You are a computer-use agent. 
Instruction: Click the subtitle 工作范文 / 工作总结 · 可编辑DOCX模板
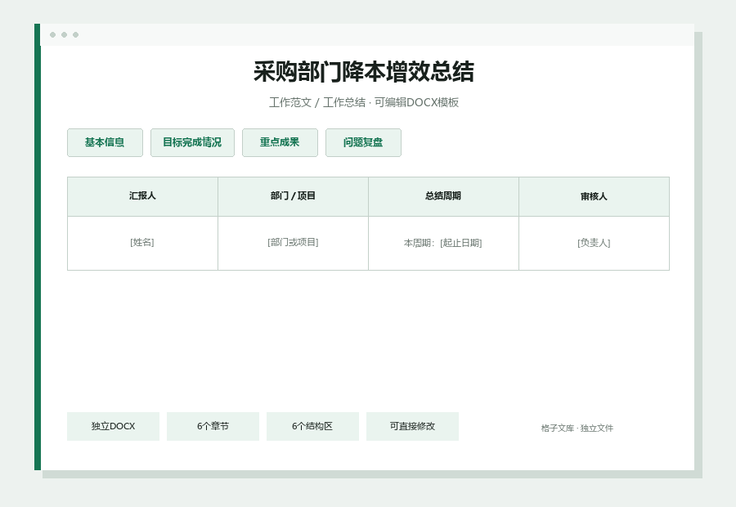364,102
